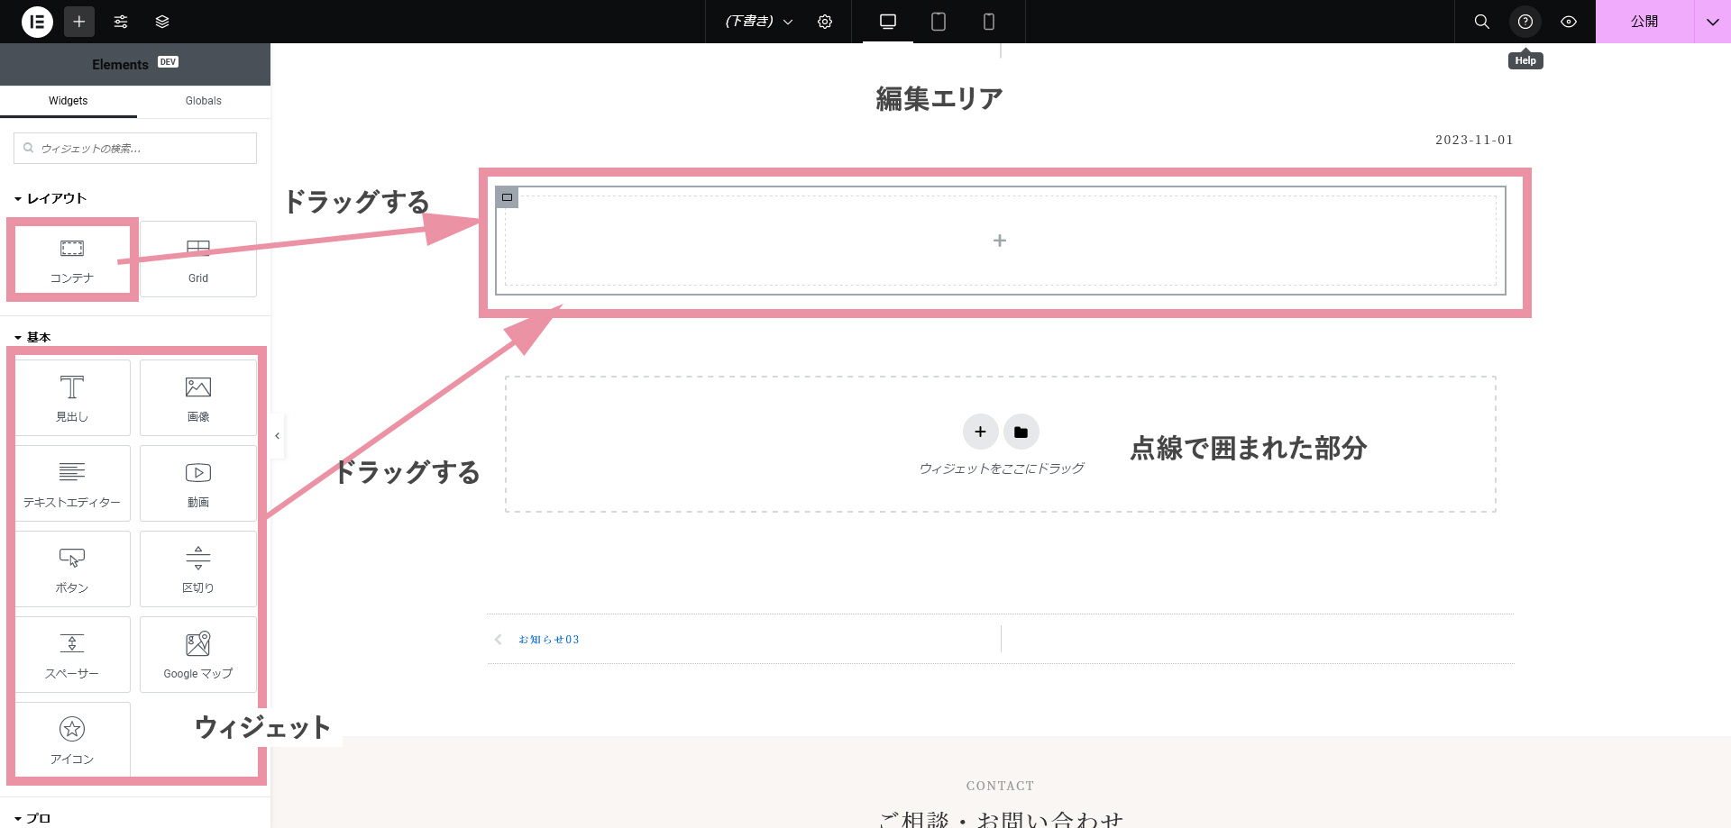The width and height of the screenshot is (1731, 828).
Task: Collapse the レイアウト section
Action: click(50, 198)
